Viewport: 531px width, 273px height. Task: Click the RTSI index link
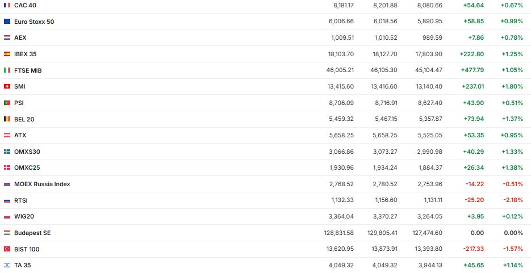[21, 200]
